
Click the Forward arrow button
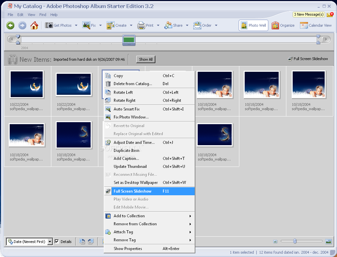(x=22, y=25)
